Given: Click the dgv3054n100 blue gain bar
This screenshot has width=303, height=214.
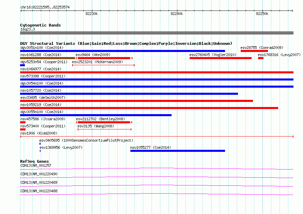Looking at the screenshot, I should tap(157, 87).
